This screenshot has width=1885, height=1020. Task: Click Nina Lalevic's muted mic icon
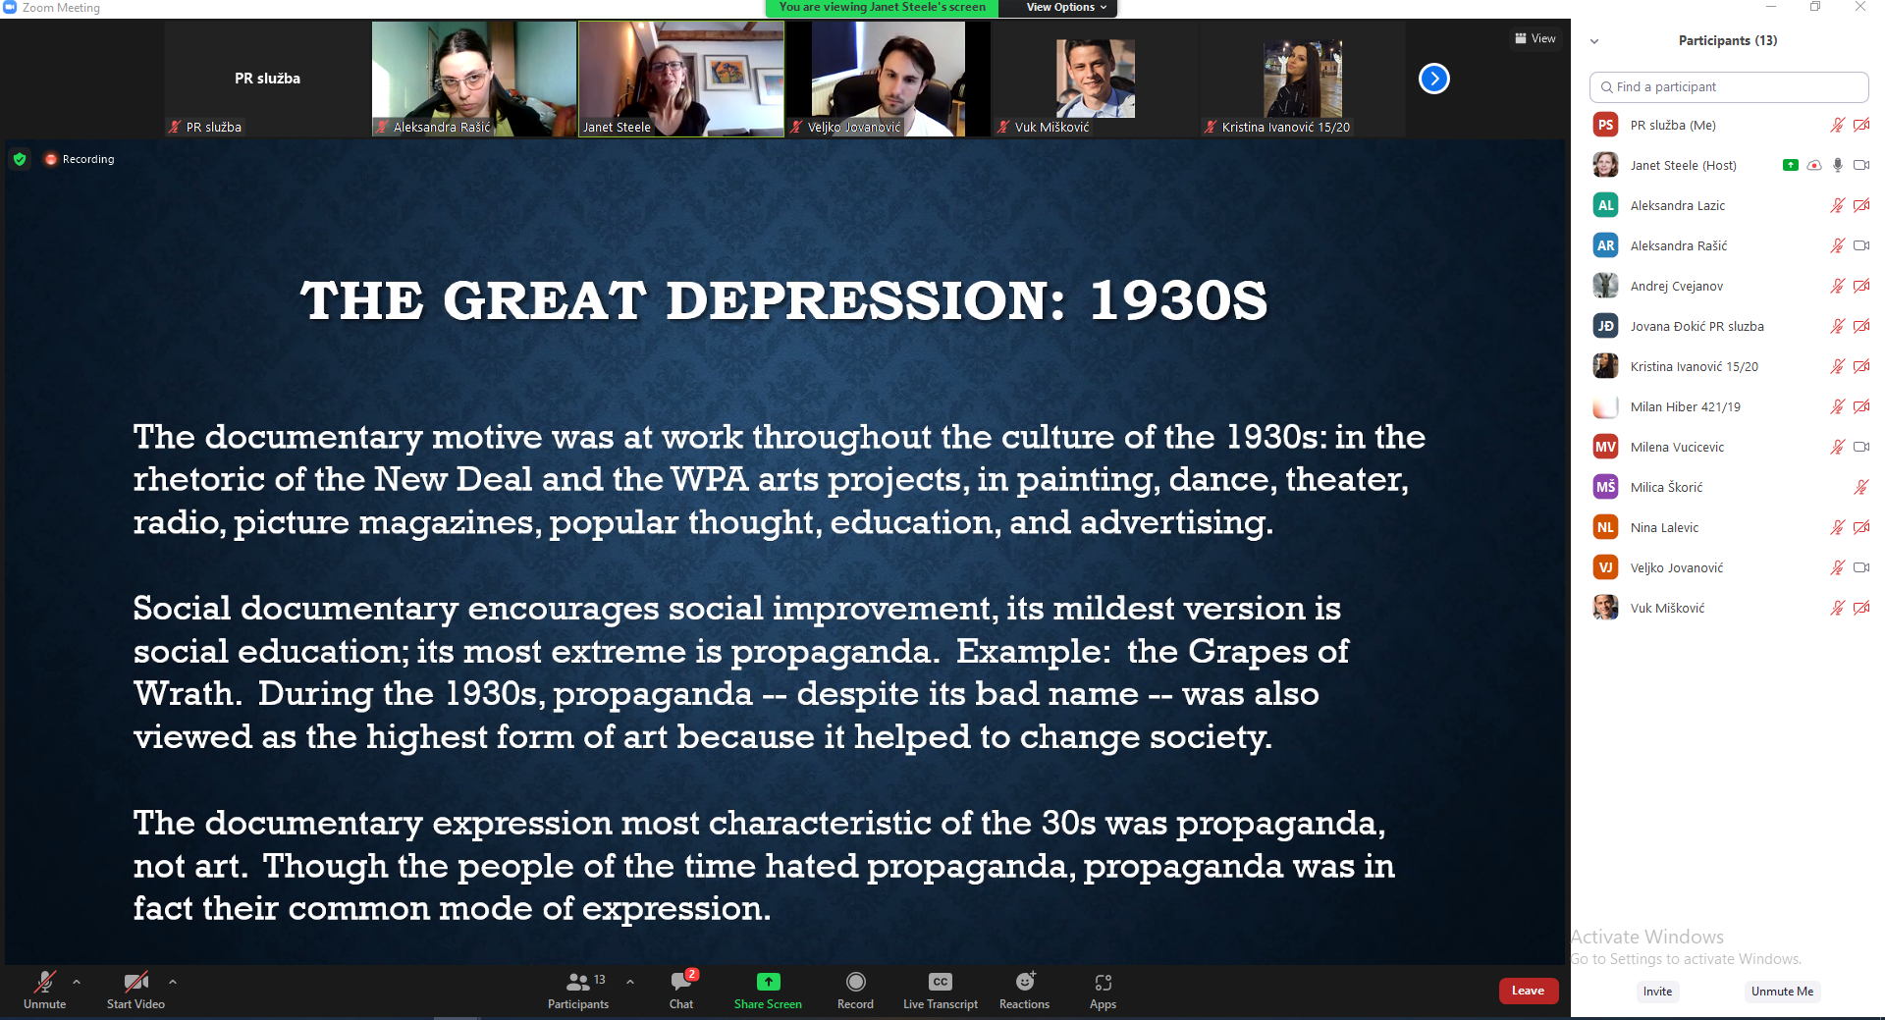pyautogui.click(x=1837, y=527)
